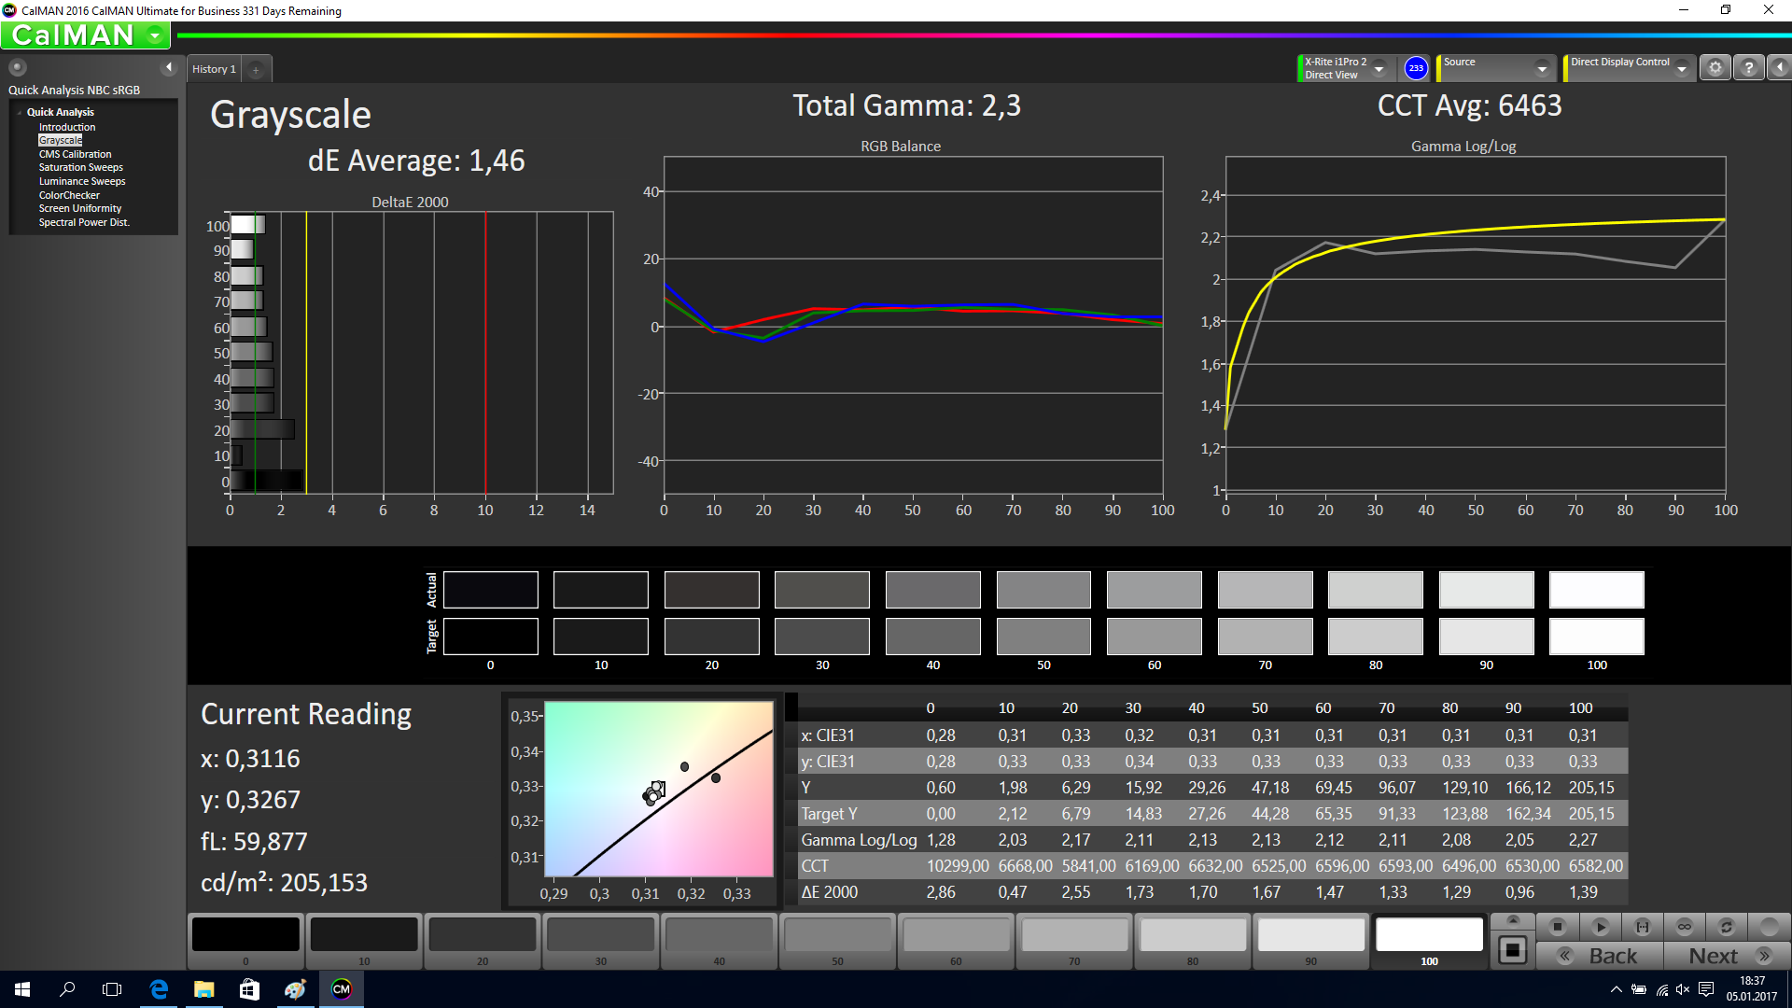Screen dimensions: 1792x1008
Task: Click the blue 233 meter indicator
Action: pos(1416,67)
